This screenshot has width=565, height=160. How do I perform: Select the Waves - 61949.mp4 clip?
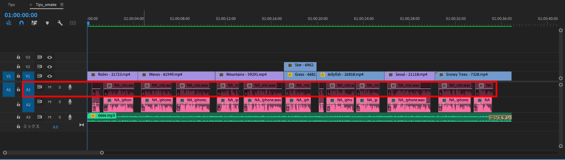click(x=177, y=76)
